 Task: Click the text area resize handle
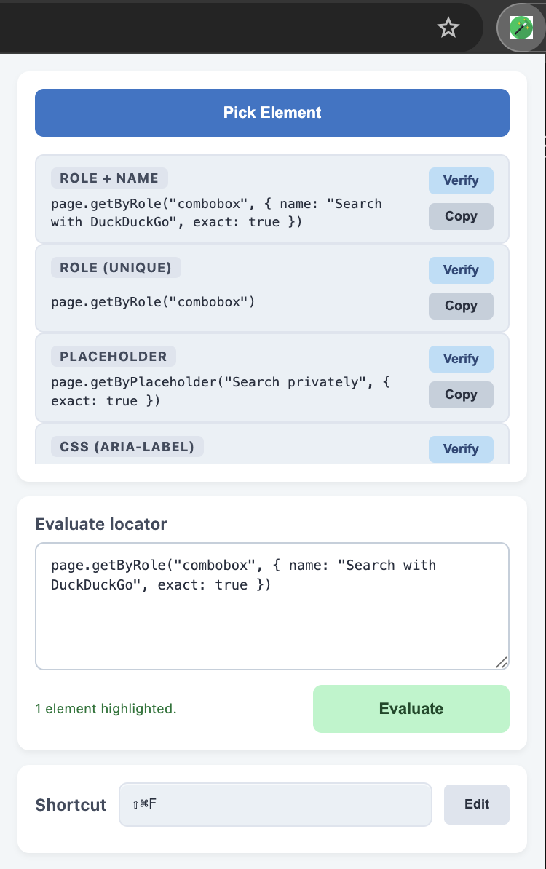click(502, 662)
